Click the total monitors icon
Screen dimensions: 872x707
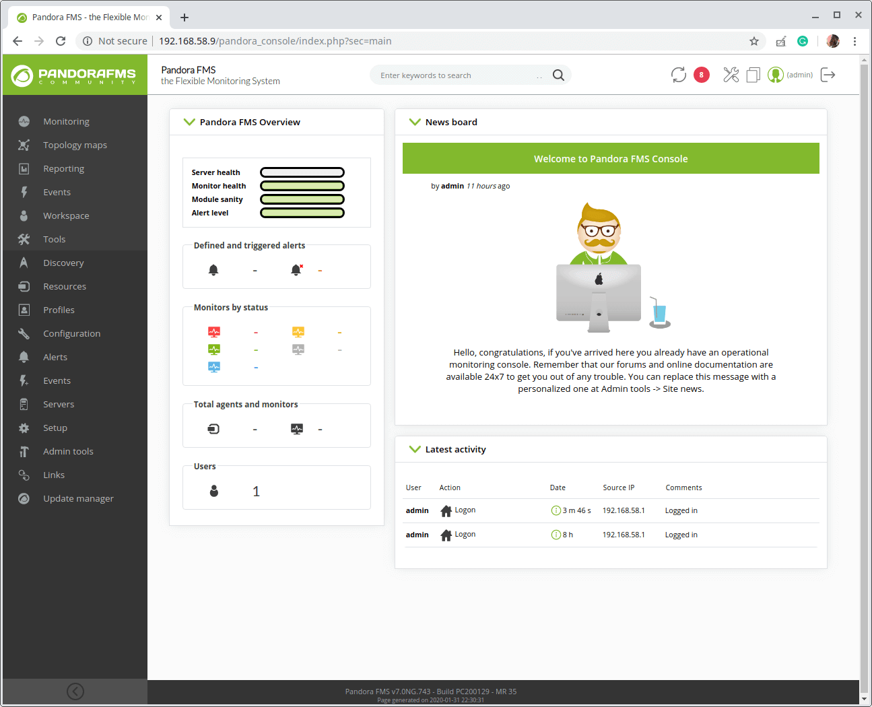[297, 429]
